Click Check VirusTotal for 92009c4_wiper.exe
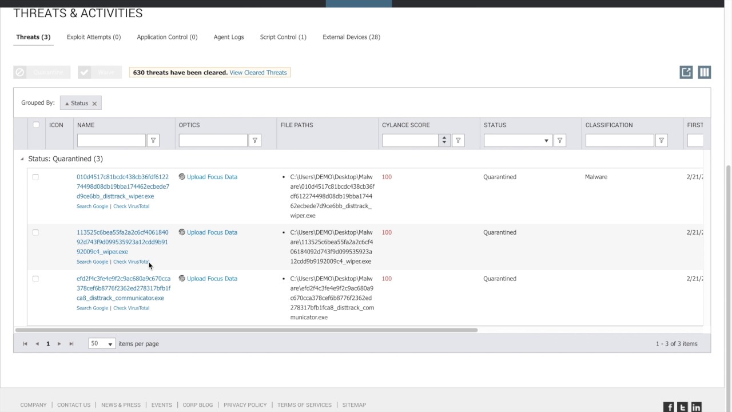The image size is (732, 412). [x=131, y=262]
